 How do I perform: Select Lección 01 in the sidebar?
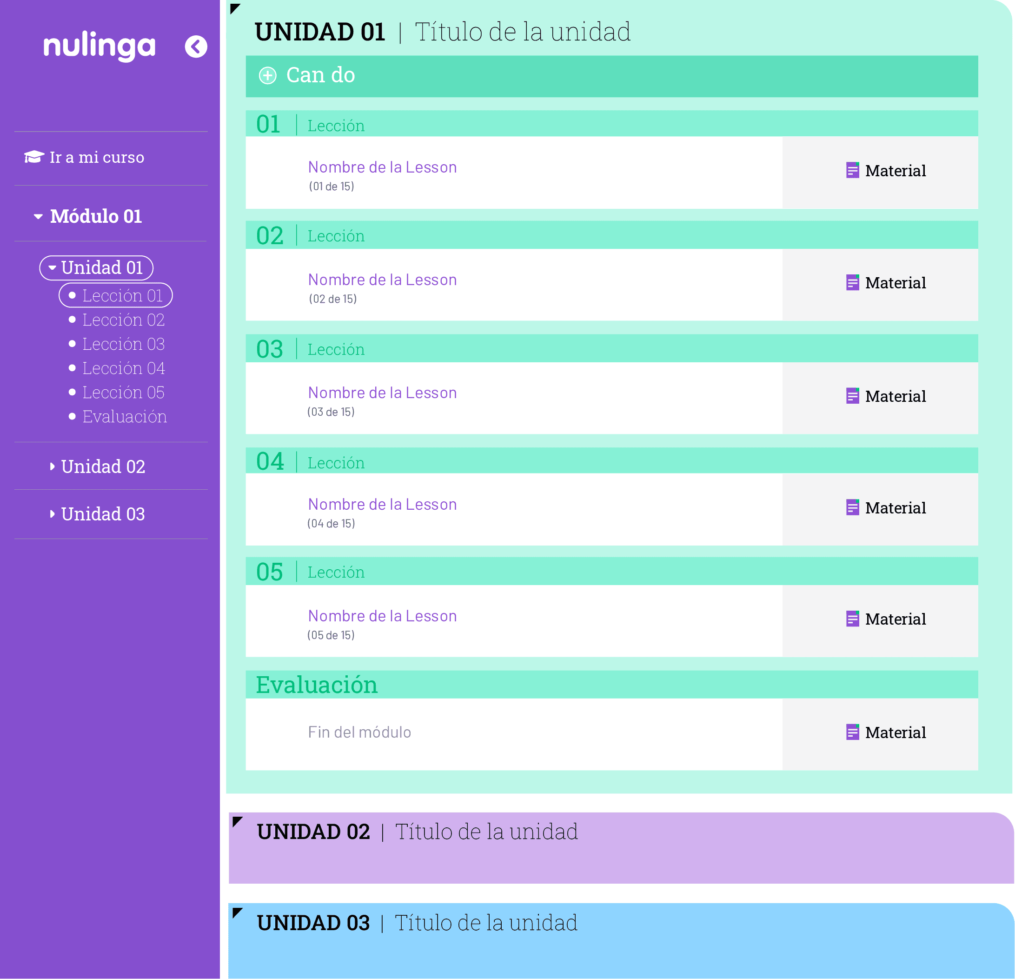(115, 295)
